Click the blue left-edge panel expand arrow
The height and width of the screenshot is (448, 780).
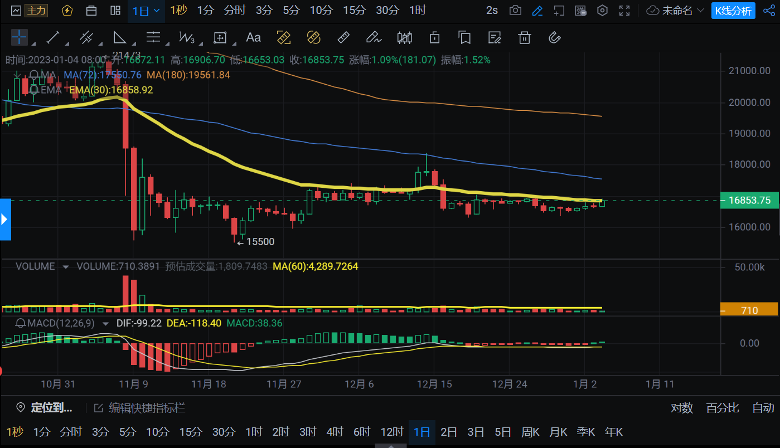[x=5, y=219]
